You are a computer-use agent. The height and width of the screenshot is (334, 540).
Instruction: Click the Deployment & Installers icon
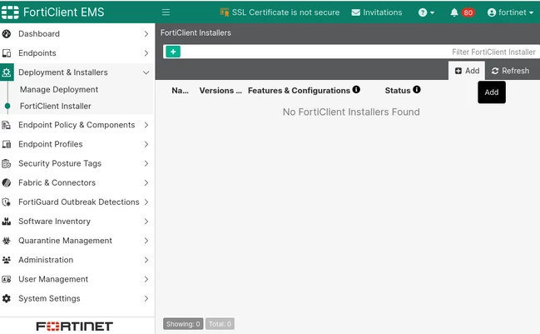[7, 72]
